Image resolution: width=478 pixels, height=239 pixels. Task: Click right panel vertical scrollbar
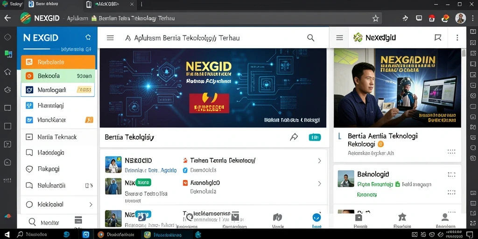point(464,53)
